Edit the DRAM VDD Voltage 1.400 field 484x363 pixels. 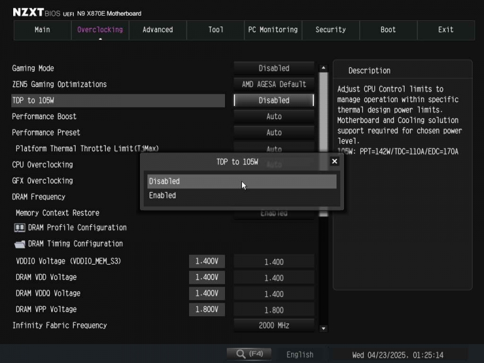coord(274,278)
